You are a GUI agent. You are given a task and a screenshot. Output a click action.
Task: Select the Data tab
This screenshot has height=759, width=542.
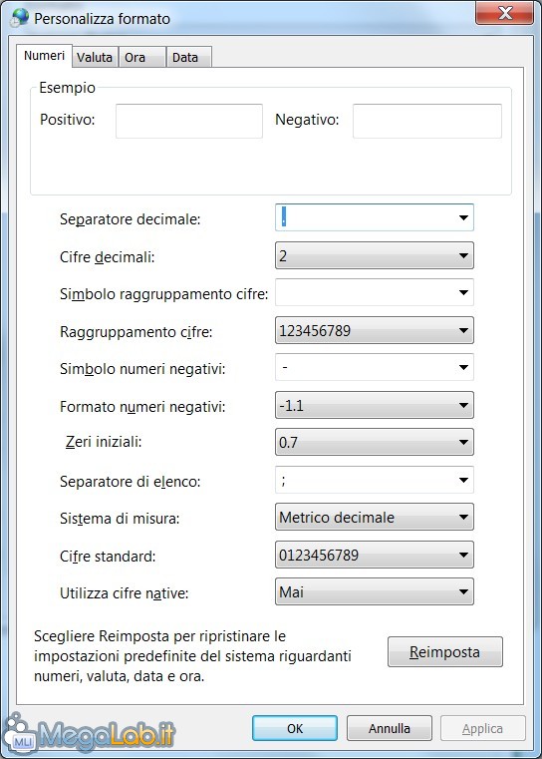[188, 57]
